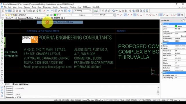Viewport: 186px width, 104px height.
Task: Undo the last action with the blue undo arrow
Action: click(x=48, y=11)
